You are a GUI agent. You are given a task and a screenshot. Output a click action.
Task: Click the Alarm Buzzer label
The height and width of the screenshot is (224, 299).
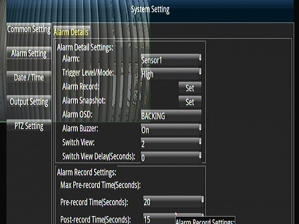(80, 129)
